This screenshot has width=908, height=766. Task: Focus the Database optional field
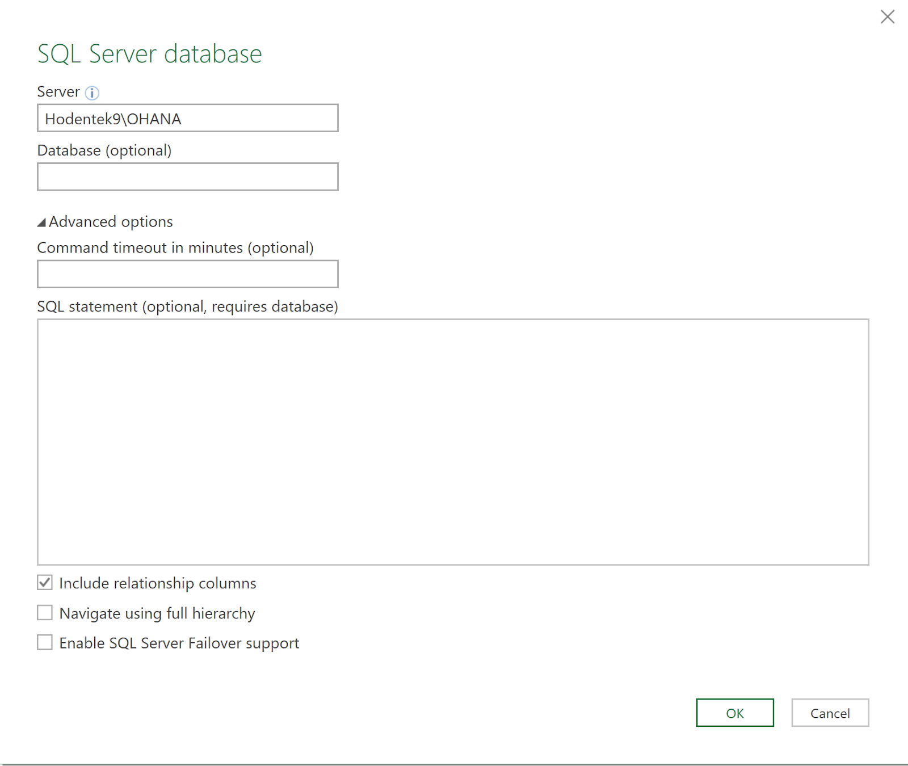pyautogui.click(x=187, y=176)
